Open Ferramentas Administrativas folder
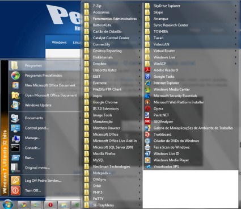The image size is (241, 209). coord(112,19)
